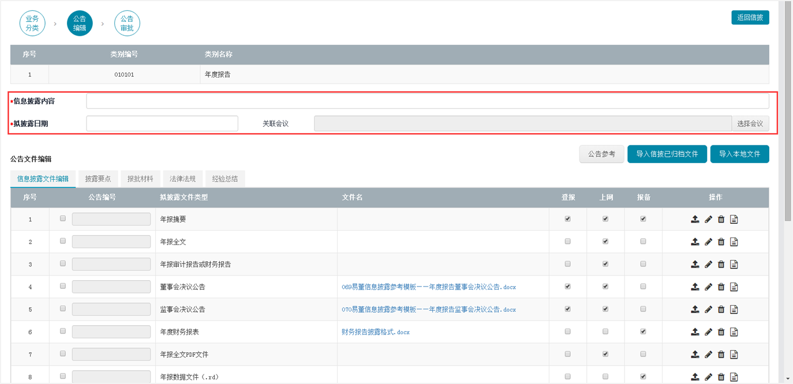The width and height of the screenshot is (793, 384).
Task: Edit the 董事会决议公告 row with pencil icon
Action: click(708, 287)
